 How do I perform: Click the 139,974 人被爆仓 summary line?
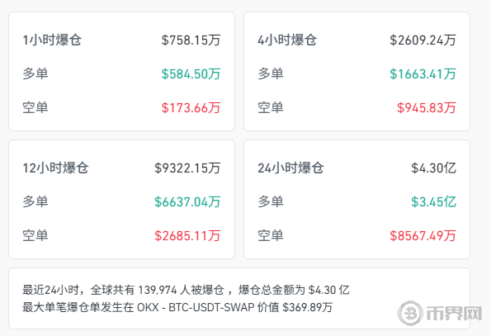click(186, 290)
